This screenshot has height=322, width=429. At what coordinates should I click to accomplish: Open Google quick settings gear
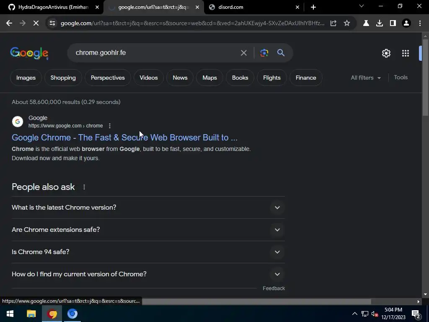click(386, 53)
